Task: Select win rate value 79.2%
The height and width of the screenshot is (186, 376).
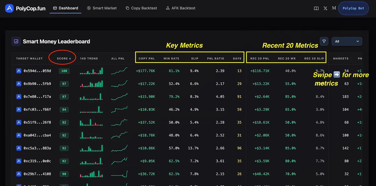Action: point(174,97)
